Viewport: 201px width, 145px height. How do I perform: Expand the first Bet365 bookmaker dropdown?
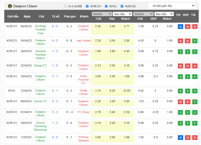[x=102, y=14]
